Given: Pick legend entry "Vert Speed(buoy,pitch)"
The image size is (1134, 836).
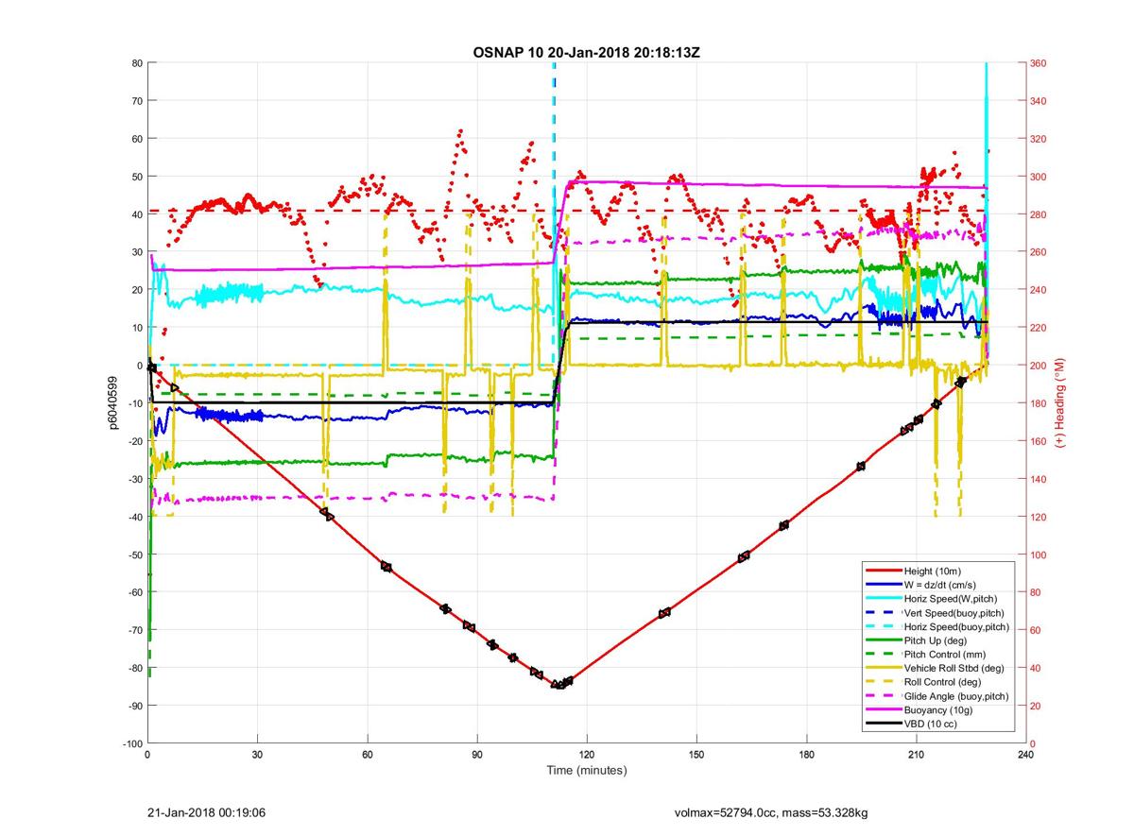Looking at the screenshot, I should click(954, 612).
